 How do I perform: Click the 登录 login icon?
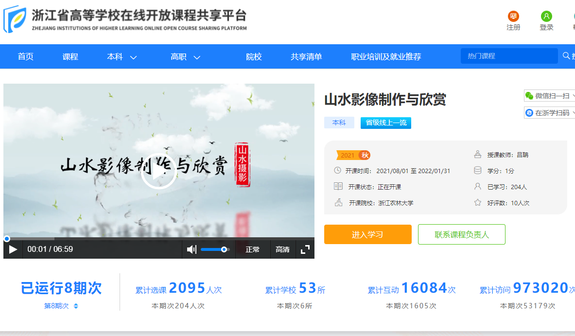[x=546, y=17]
